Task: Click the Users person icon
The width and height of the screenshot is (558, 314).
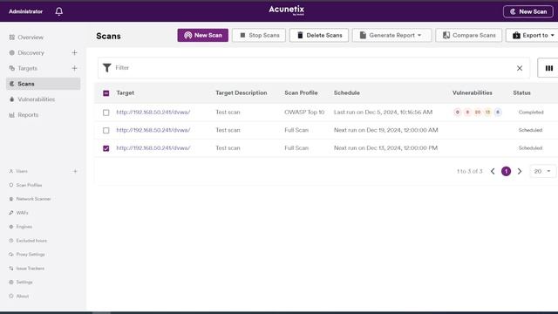Action: (x=11, y=171)
